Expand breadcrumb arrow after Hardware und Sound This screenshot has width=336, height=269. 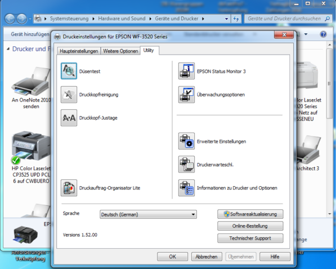(x=150, y=19)
